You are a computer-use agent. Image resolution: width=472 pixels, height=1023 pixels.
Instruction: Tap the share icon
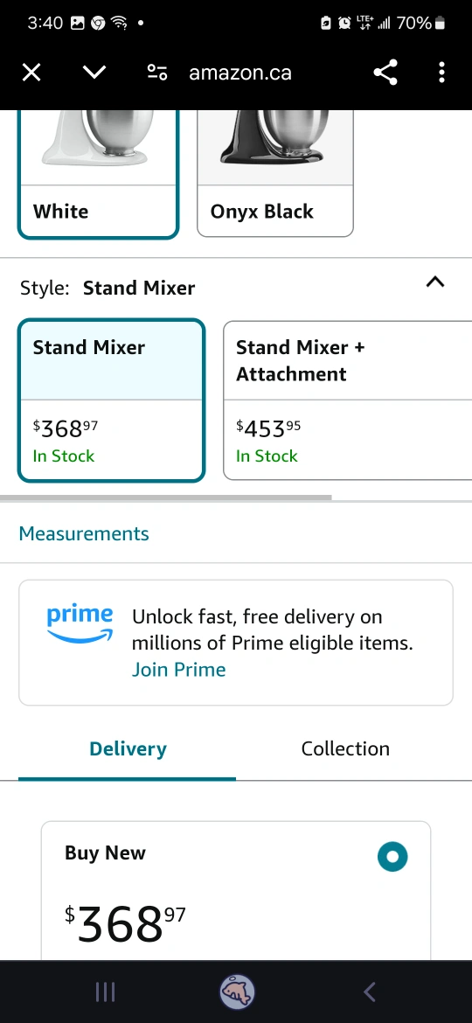(x=385, y=73)
